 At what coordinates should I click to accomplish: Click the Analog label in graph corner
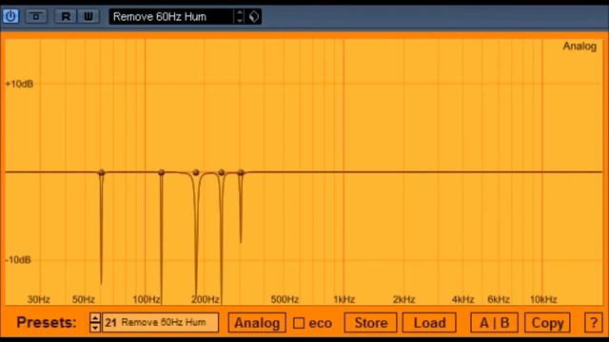coord(580,47)
